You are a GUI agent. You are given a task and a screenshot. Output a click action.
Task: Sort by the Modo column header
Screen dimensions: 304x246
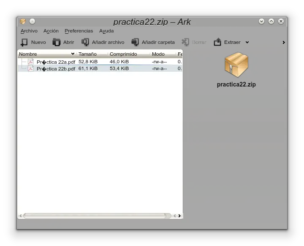163,54
